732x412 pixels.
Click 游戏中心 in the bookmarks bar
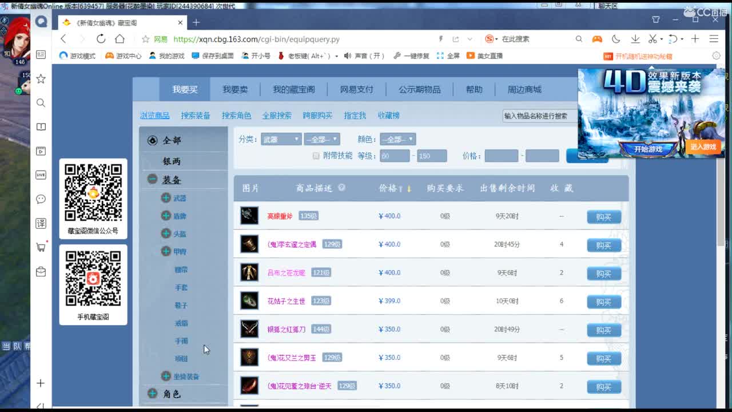[x=124, y=56]
